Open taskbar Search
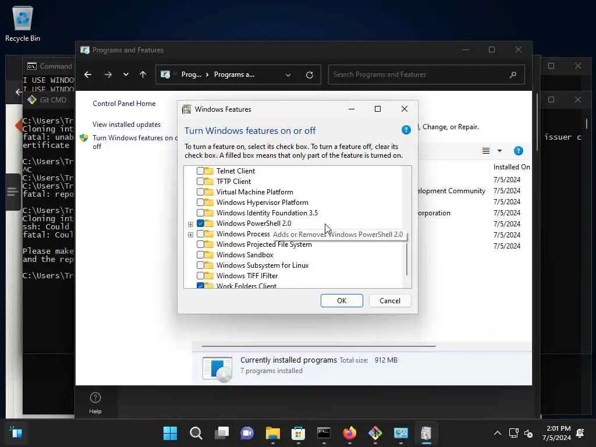596x447 pixels. [x=196, y=433]
